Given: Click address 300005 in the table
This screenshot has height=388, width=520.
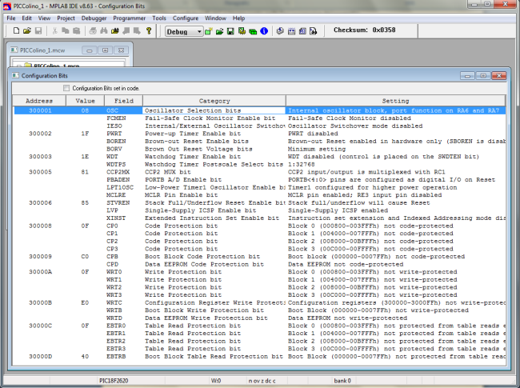Looking at the screenshot, I should [x=40, y=172].
